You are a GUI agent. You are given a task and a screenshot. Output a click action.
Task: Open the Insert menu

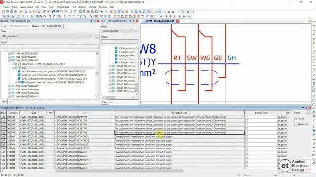pos(51,7)
